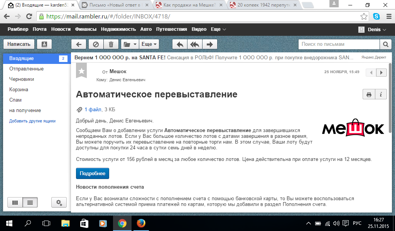Reply to the message
The image size is (395, 231).
180,45
